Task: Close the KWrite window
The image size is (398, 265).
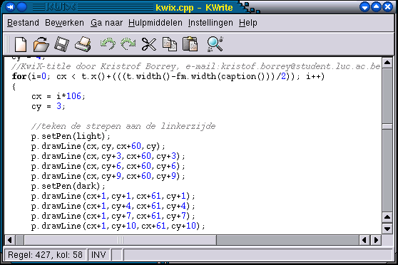Action: 387,7
